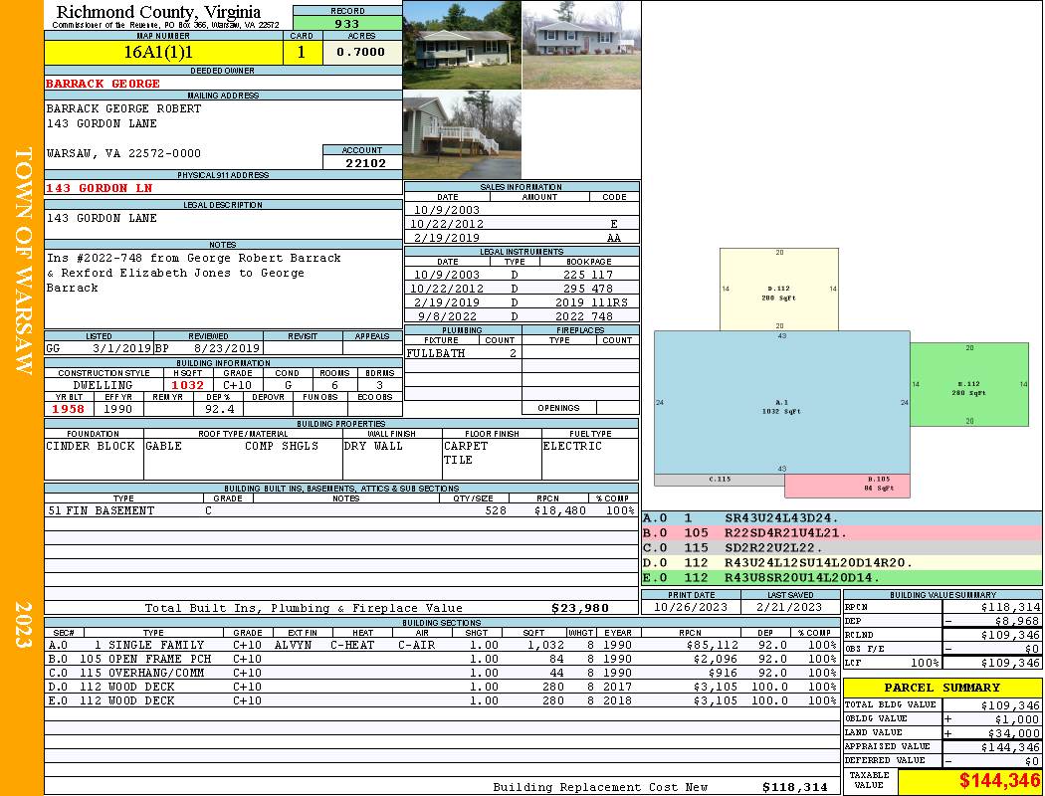Viewport: 1045px width, 796px height.
Task: Click physical address 143 GORDON LN
Action: [x=100, y=188]
